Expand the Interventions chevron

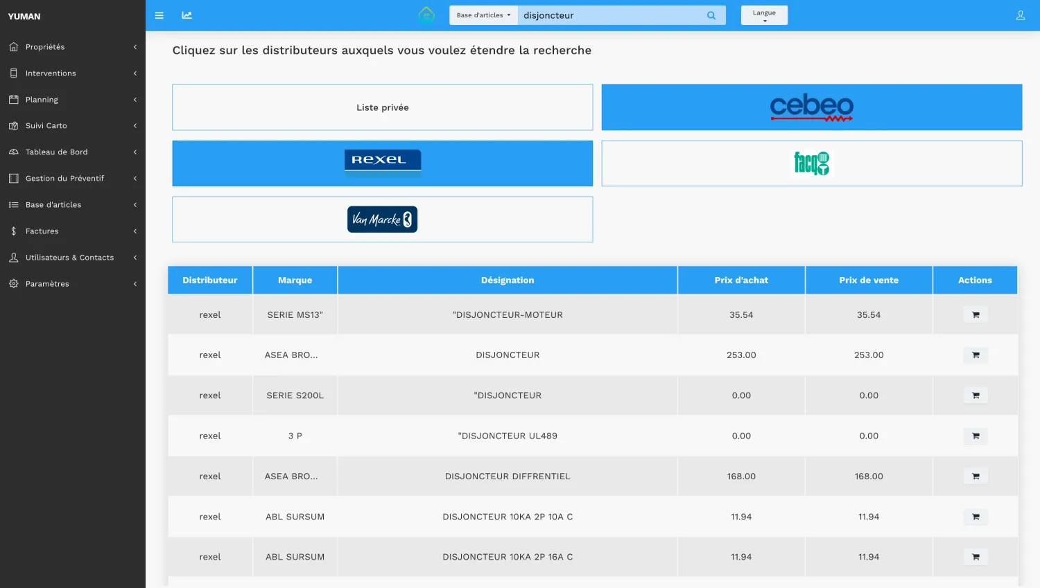tap(135, 73)
